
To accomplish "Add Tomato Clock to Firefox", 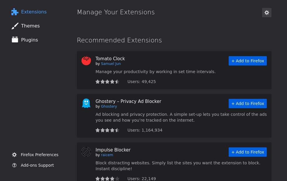I will (247, 61).
